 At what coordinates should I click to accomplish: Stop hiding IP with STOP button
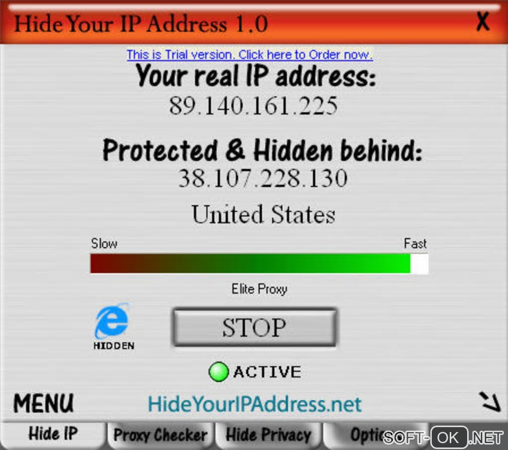[x=254, y=328]
